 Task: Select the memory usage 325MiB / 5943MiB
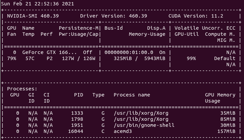tap(139, 58)
